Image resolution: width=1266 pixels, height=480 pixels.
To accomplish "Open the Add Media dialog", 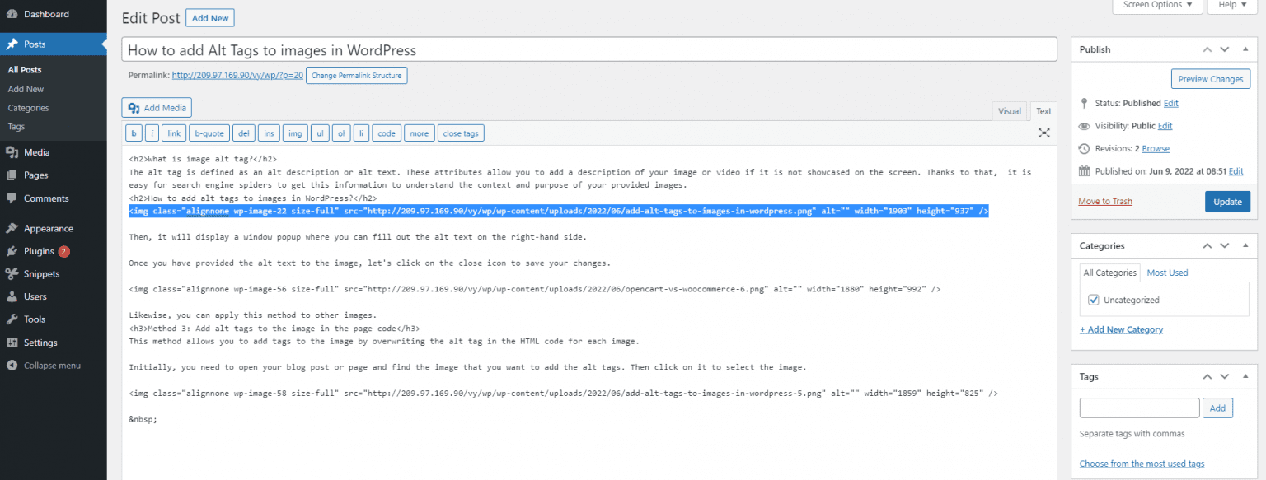I will [156, 107].
